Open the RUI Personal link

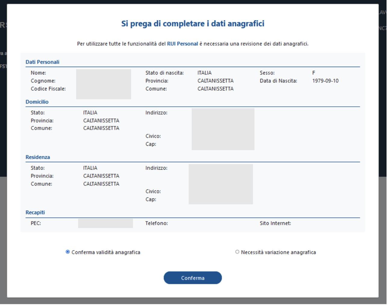point(182,44)
